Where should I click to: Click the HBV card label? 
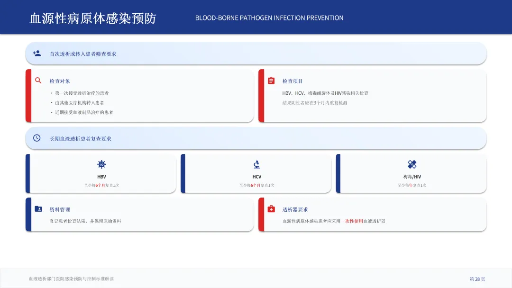coord(101,177)
